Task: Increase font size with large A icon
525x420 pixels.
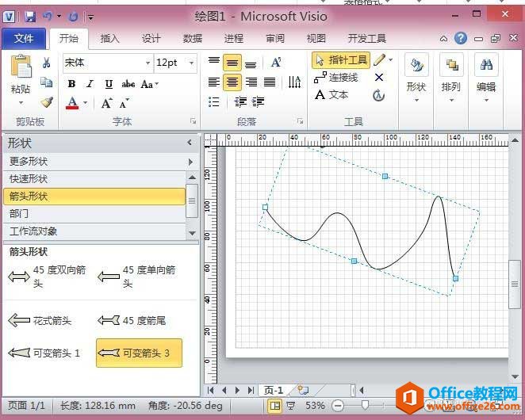Action: (107, 103)
